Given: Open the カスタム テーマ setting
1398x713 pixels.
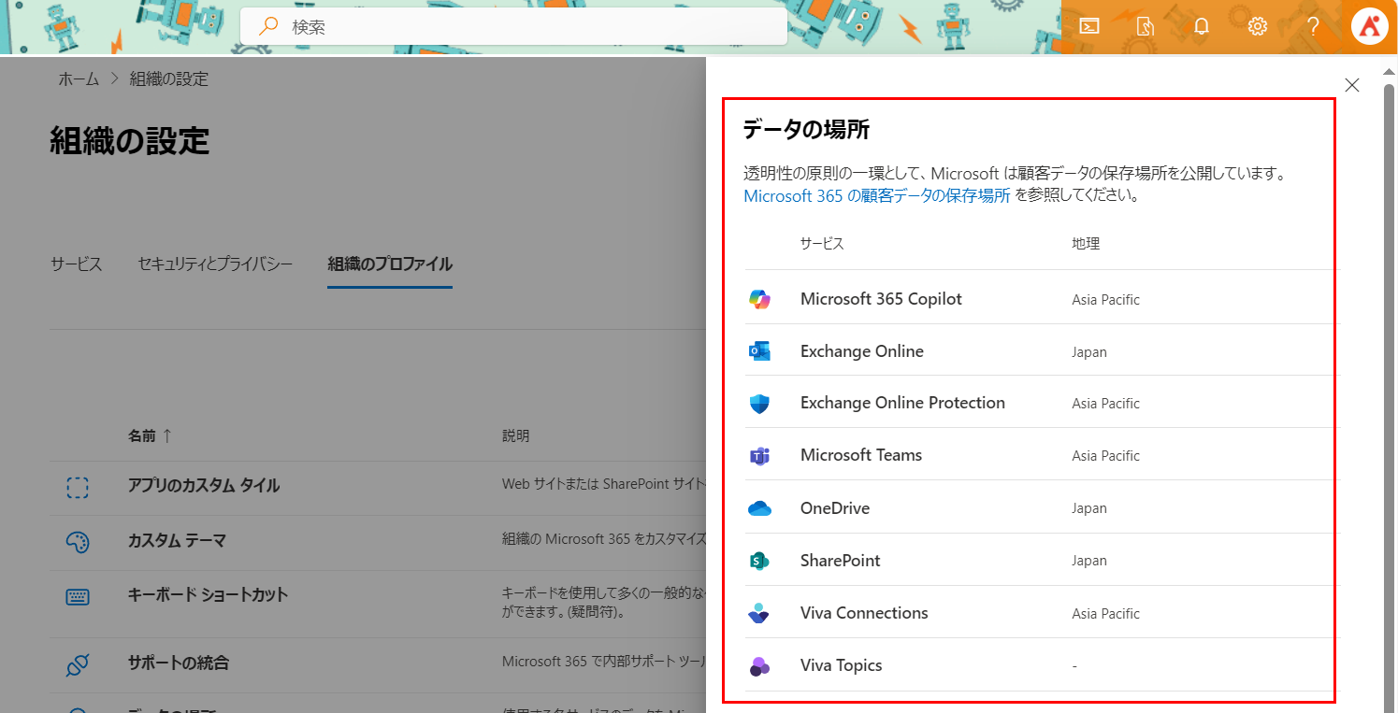Looking at the screenshot, I should 177,541.
